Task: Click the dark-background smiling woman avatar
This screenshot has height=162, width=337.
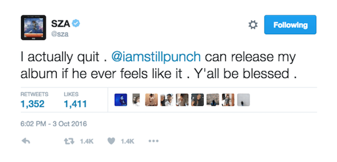Action: click(197, 100)
